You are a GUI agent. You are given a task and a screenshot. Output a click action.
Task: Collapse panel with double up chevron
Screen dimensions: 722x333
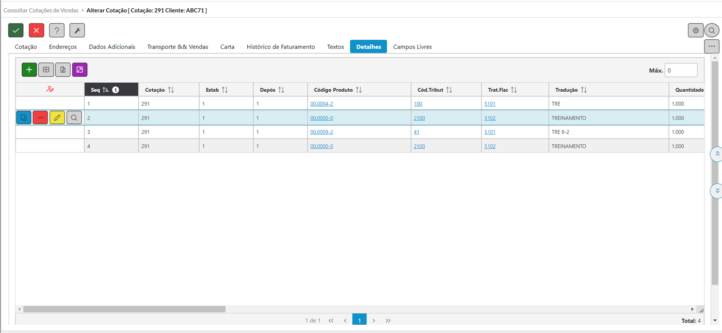tap(717, 154)
